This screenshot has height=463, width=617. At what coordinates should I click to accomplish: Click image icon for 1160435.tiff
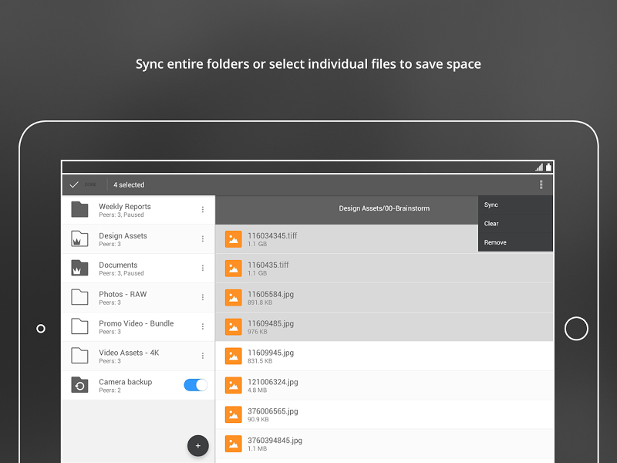(234, 268)
